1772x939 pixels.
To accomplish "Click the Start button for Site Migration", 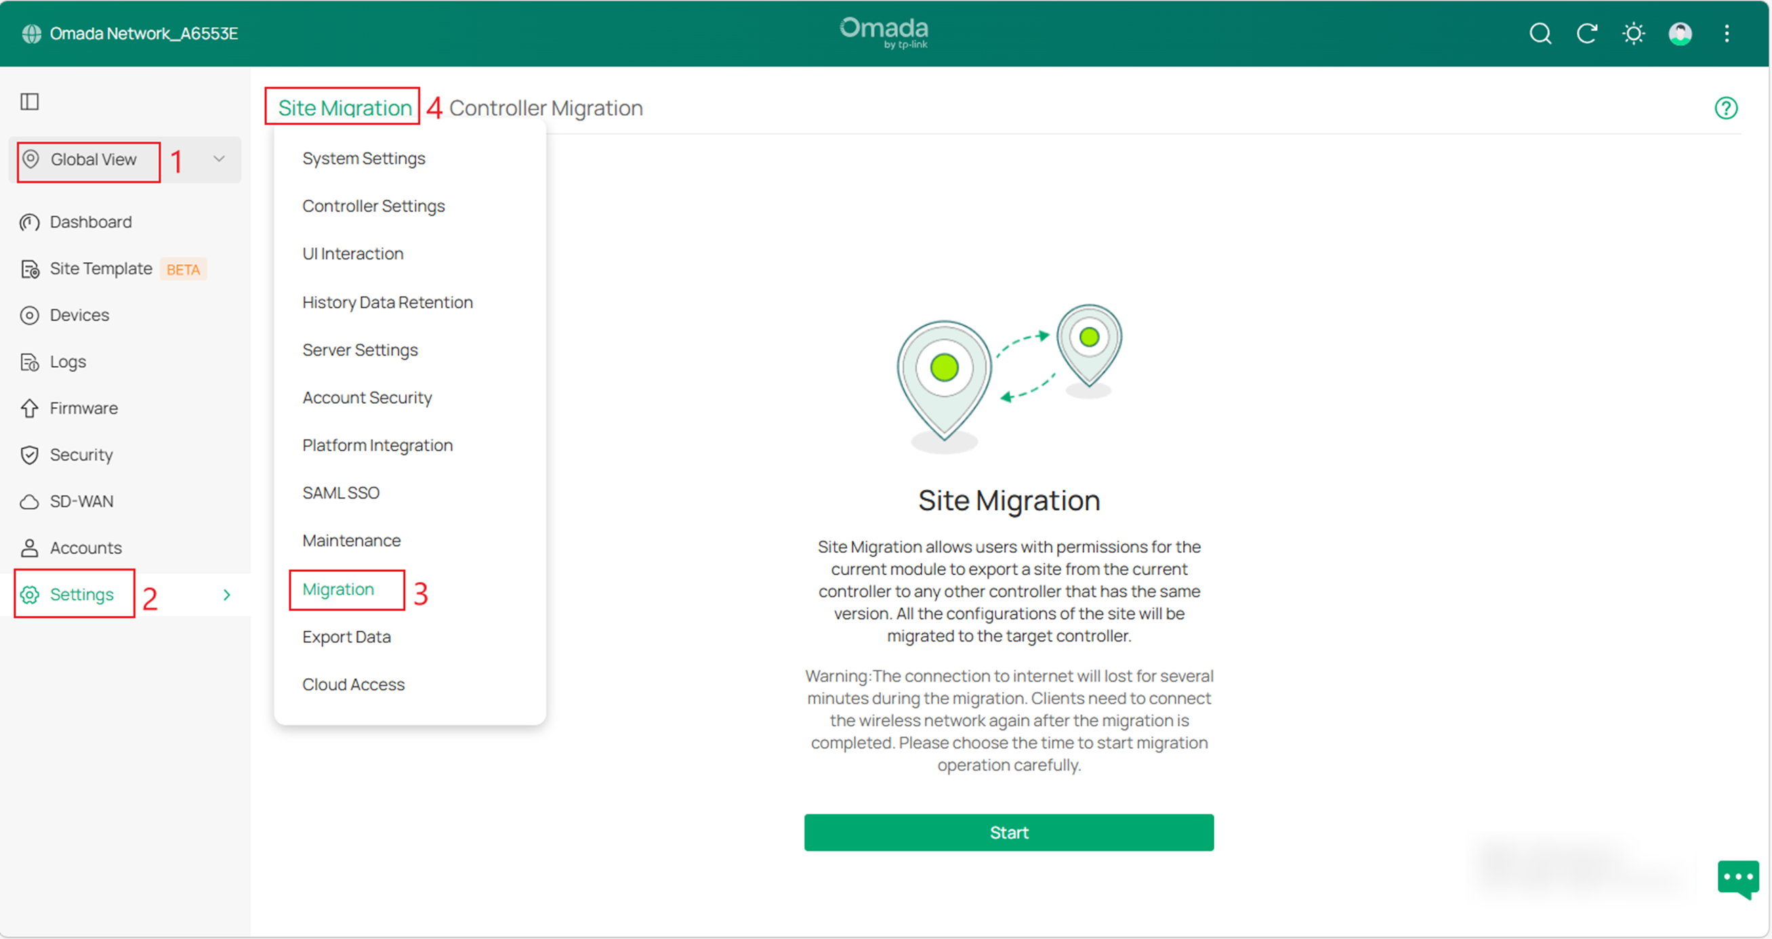I will (1008, 832).
